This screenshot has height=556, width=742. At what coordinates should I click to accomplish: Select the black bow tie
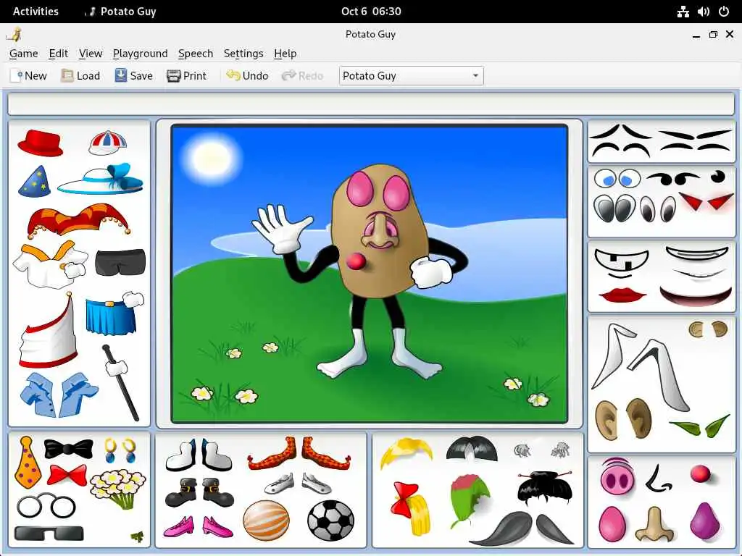point(69,449)
